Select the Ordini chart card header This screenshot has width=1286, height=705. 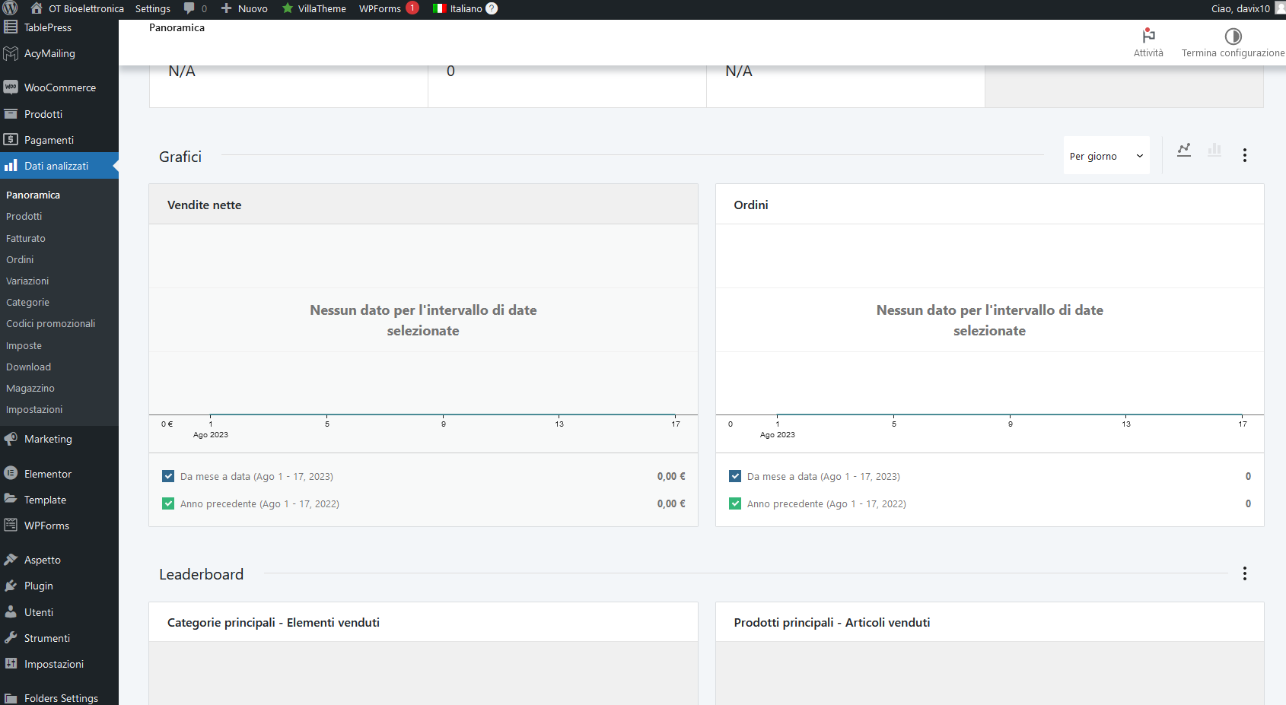click(x=989, y=205)
